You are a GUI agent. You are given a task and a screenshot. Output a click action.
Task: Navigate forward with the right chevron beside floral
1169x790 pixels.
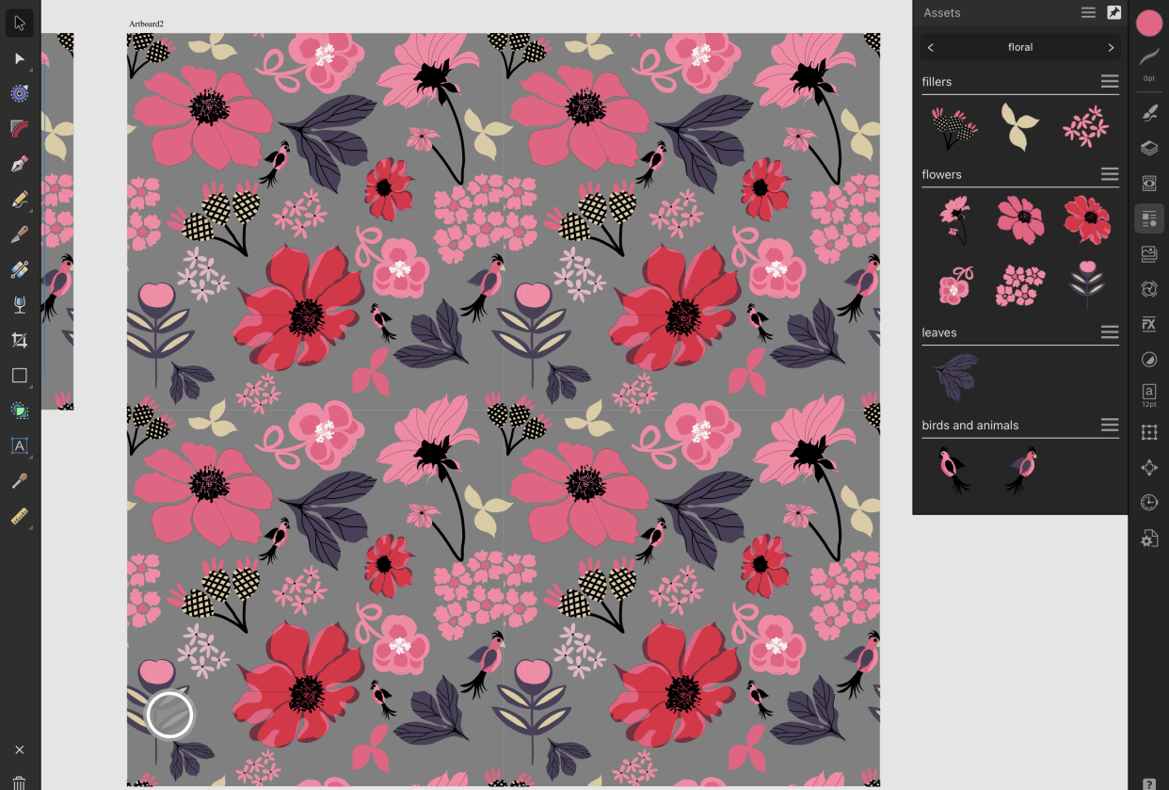coord(1111,47)
